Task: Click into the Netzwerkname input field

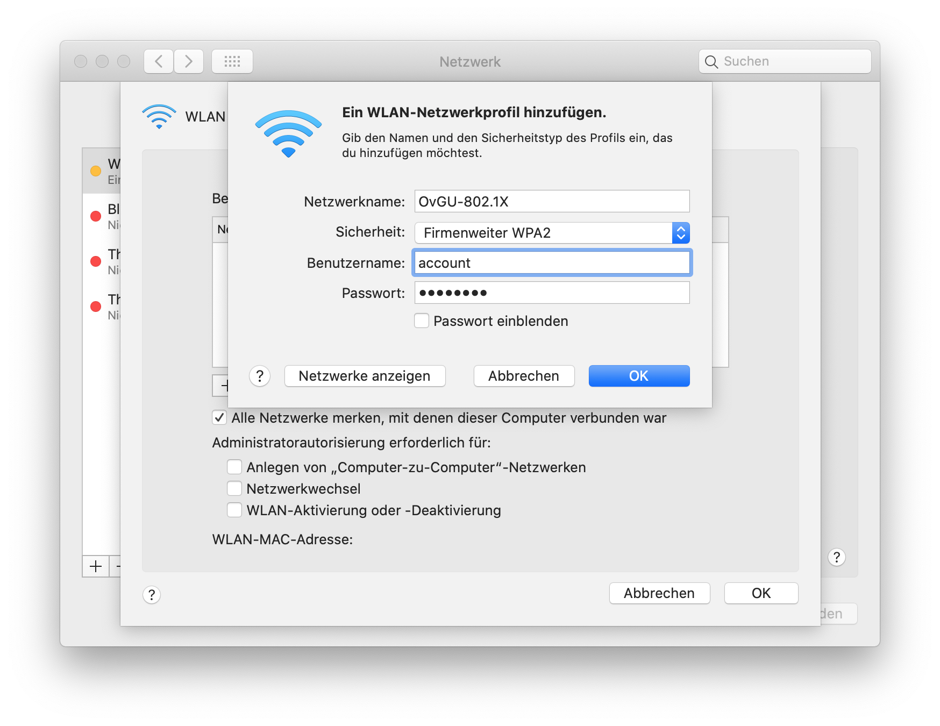Action: pyautogui.click(x=552, y=201)
